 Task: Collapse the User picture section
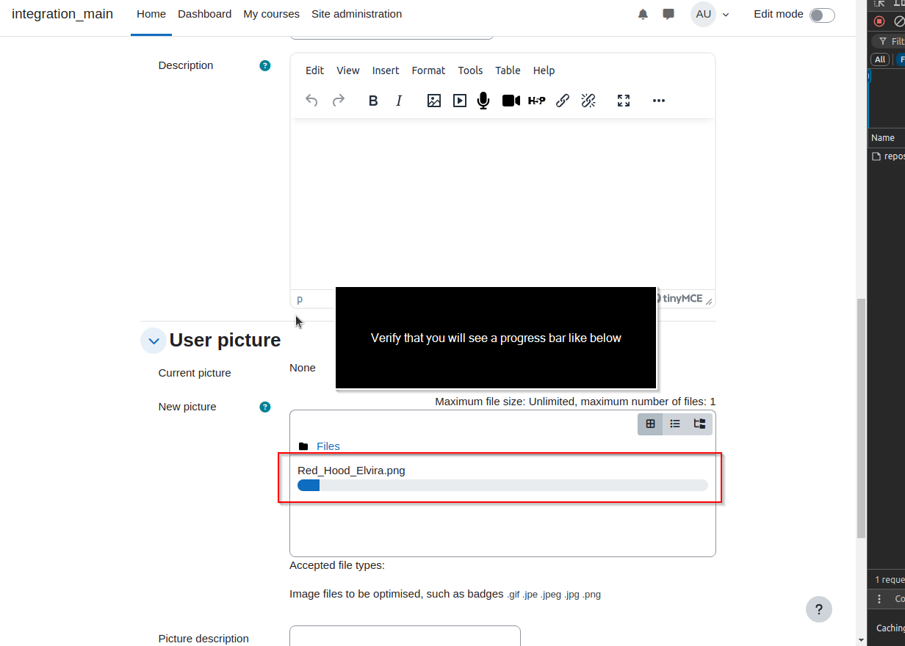point(154,341)
